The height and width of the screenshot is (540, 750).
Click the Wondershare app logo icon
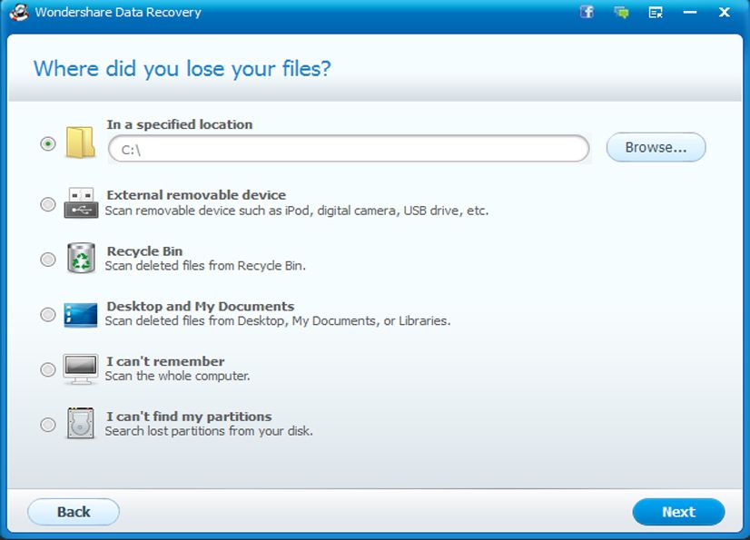19,13
